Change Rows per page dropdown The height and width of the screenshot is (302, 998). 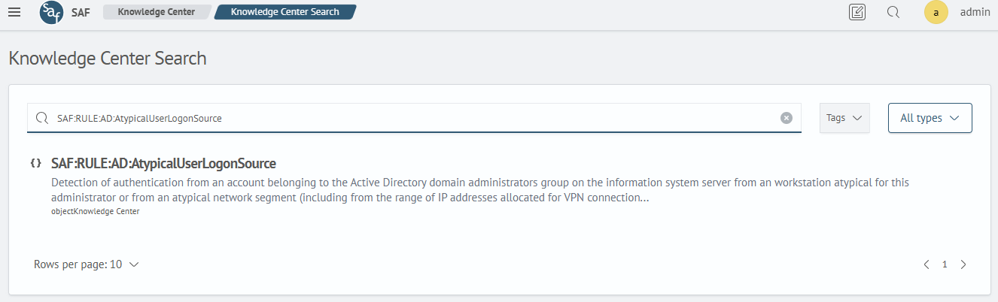tap(87, 264)
